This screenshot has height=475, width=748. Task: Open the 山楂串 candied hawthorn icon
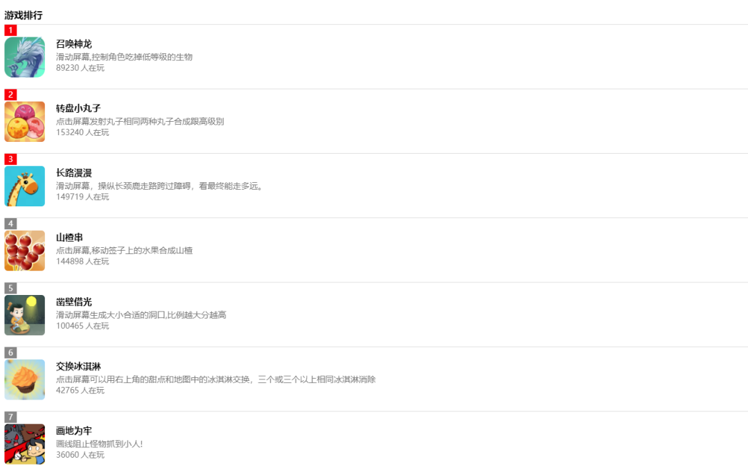tap(25, 251)
